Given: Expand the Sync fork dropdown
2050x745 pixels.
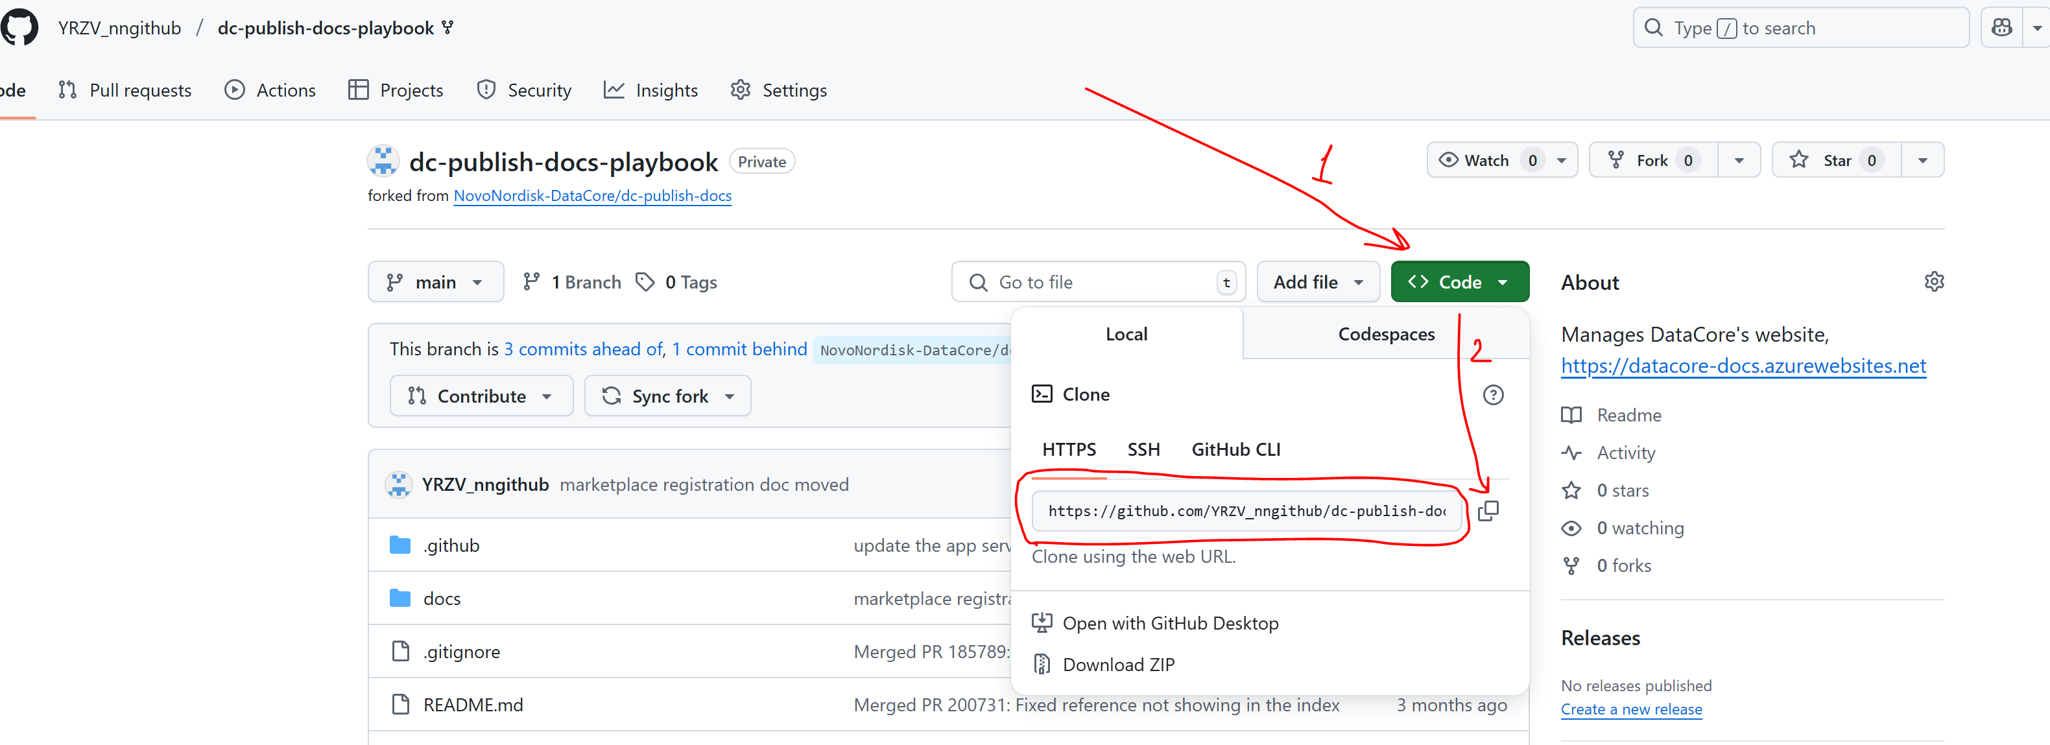Looking at the screenshot, I should 668,396.
